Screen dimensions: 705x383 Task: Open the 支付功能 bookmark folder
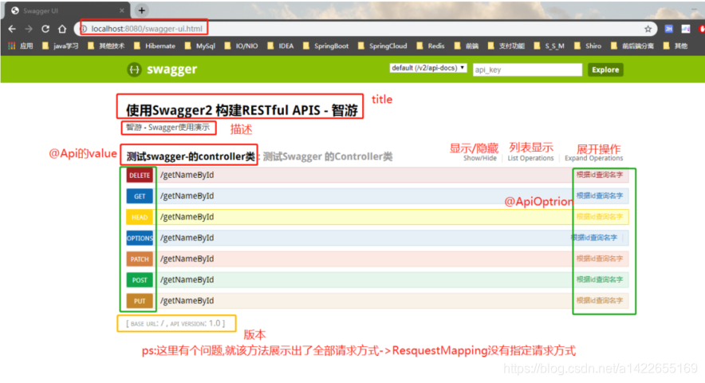tap(506, 46)
